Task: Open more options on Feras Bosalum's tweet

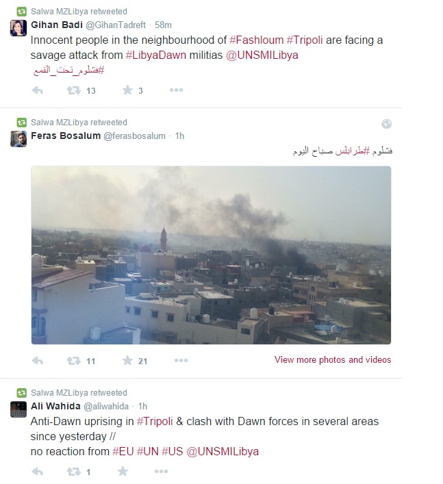Action: pos(181,360)
